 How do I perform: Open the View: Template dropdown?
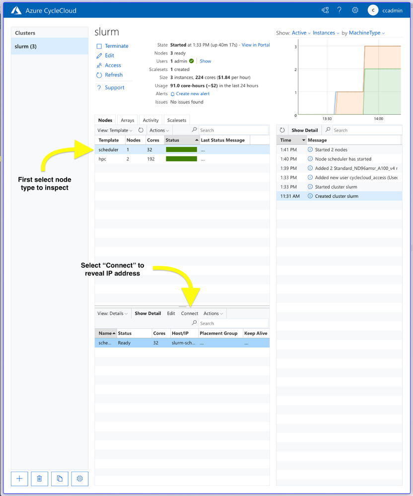tap(115, 130)
